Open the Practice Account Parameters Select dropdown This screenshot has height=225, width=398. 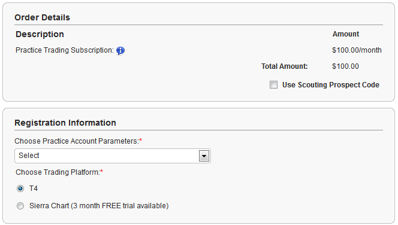point(113,156)
